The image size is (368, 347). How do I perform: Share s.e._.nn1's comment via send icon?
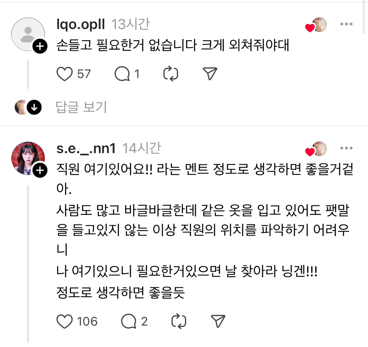pos(218,321)
